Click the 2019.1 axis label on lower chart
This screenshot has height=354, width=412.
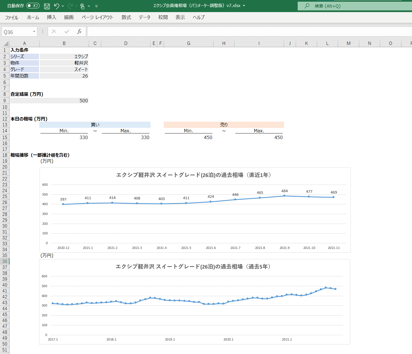point(170,339)
